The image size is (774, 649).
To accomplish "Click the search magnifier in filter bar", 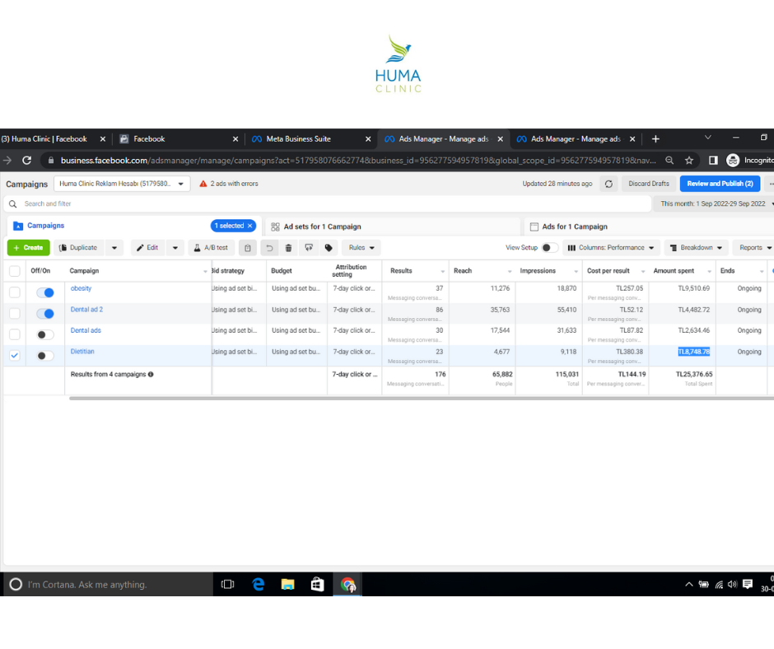I will coord(13,203).
